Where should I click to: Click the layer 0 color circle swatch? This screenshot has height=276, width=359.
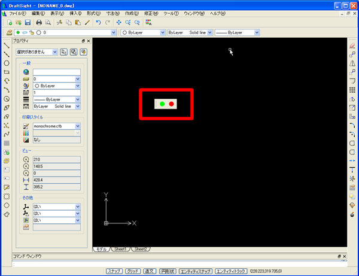pos(39,32)
